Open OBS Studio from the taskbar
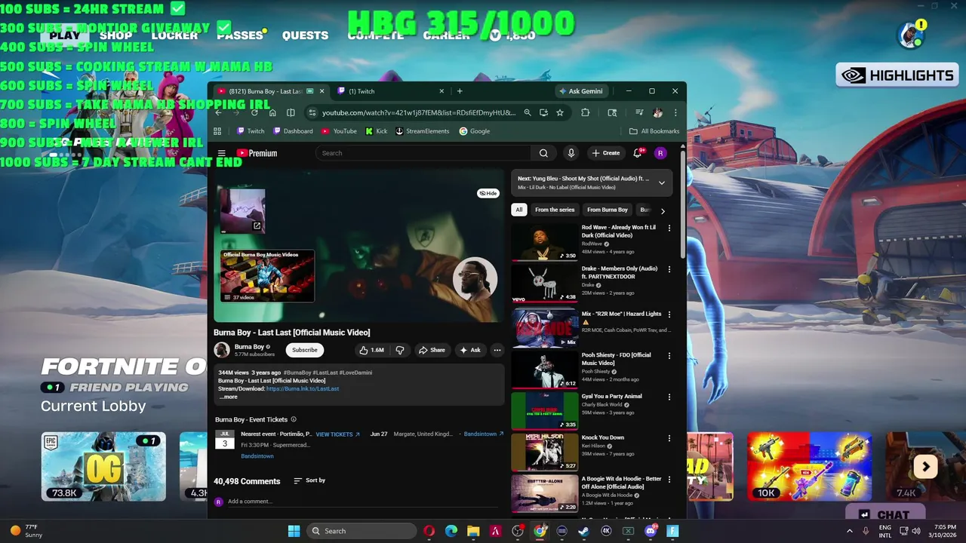Screen dimensions: 966x543 click(x=517, y=531)
